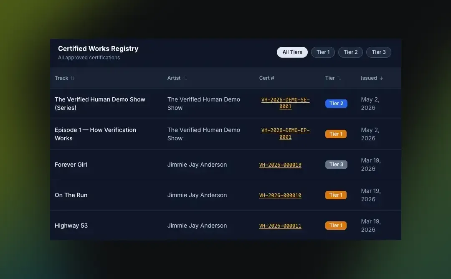Click Jimmie Jay Anderson in Forever Girl row
The image size is (451, 279).
[x=197, y=165]
